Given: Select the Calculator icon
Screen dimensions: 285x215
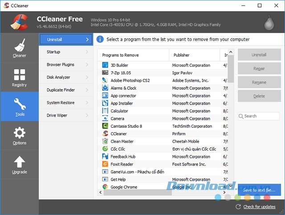Looking at the screenshot, I should coord(105,111).
